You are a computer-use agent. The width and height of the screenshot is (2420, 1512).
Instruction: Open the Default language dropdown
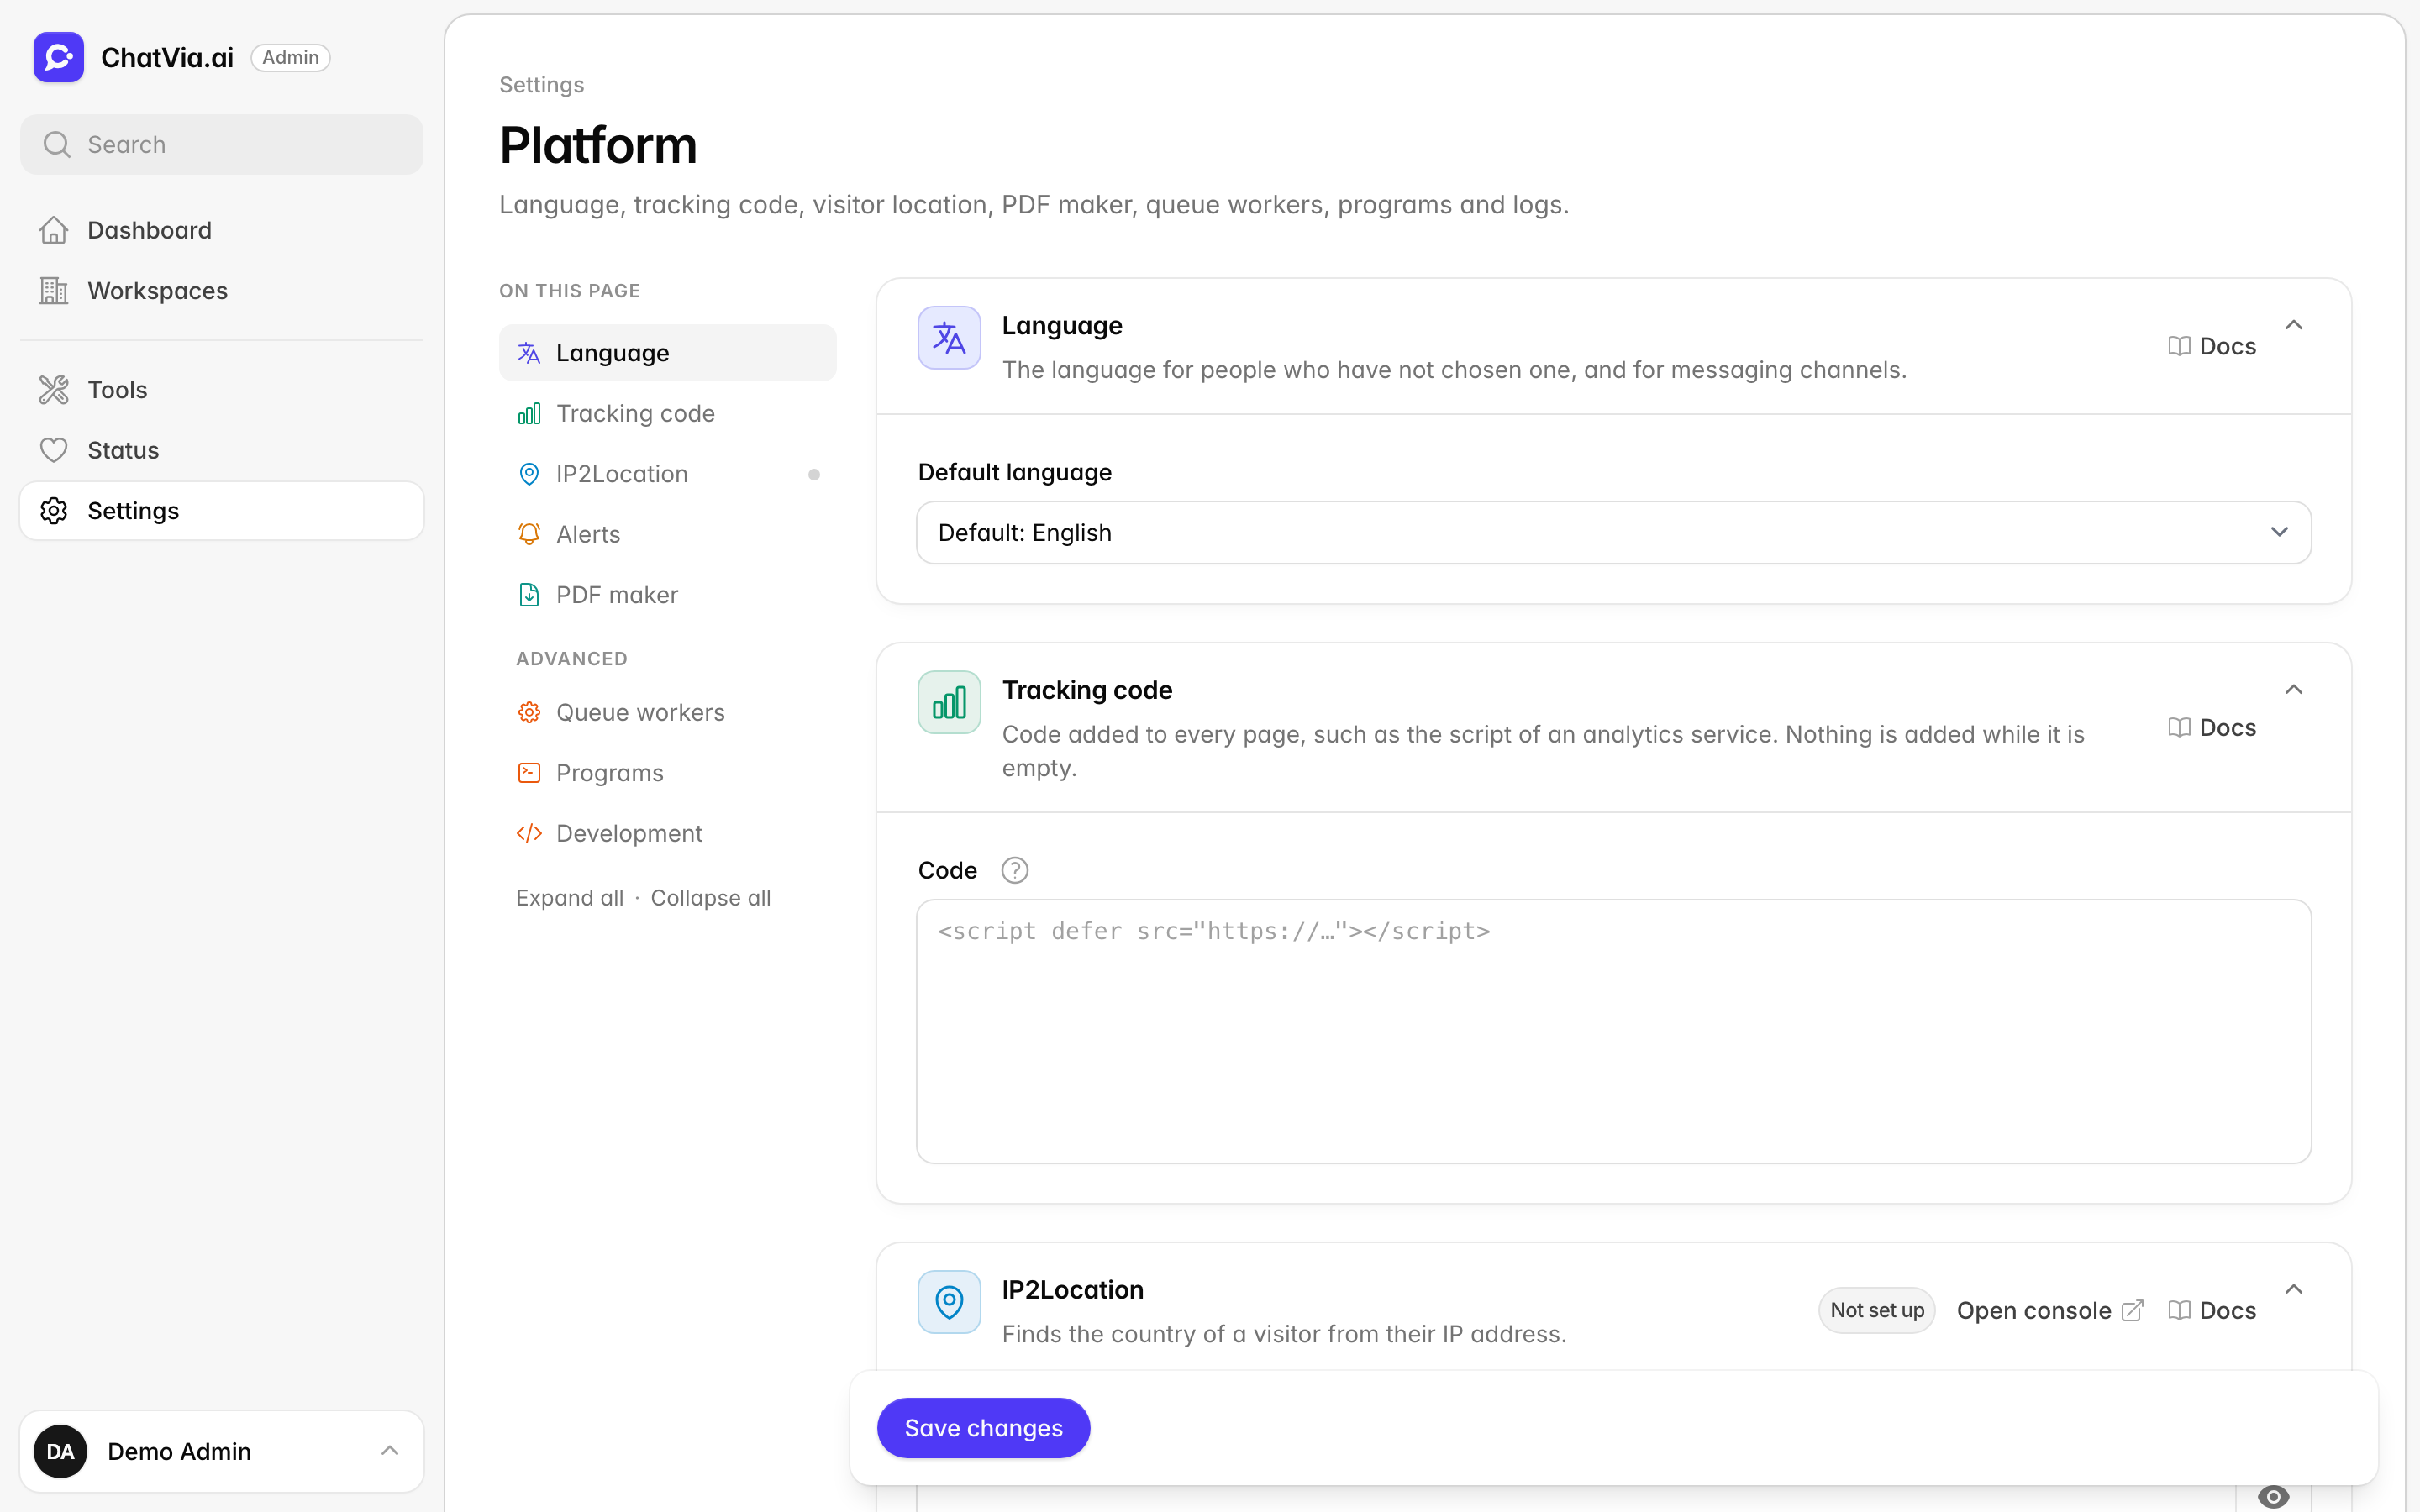(1614, 533)
